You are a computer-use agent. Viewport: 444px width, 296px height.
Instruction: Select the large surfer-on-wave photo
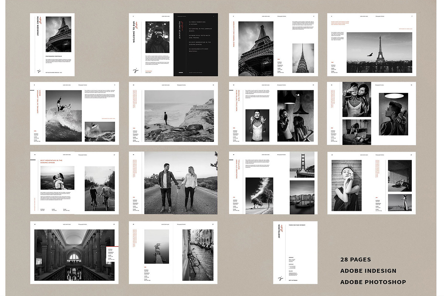click(64, 116)
